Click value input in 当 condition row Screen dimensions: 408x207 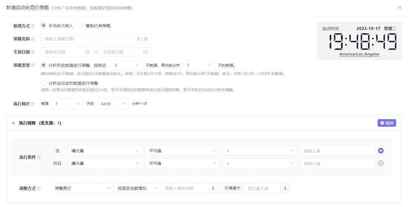click(337, 151)
